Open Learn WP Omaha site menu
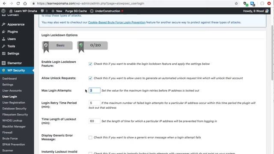The height and width of the screenshot is (154, 274). click(x=26, y=11)
